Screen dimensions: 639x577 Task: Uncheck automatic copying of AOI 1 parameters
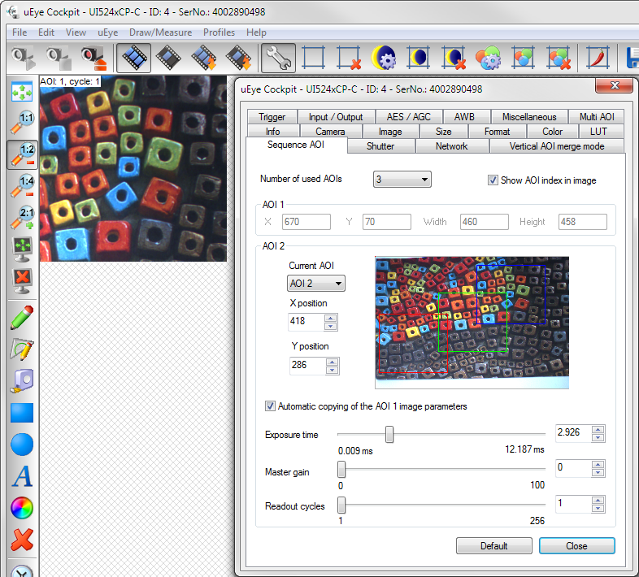pos(271,406)
